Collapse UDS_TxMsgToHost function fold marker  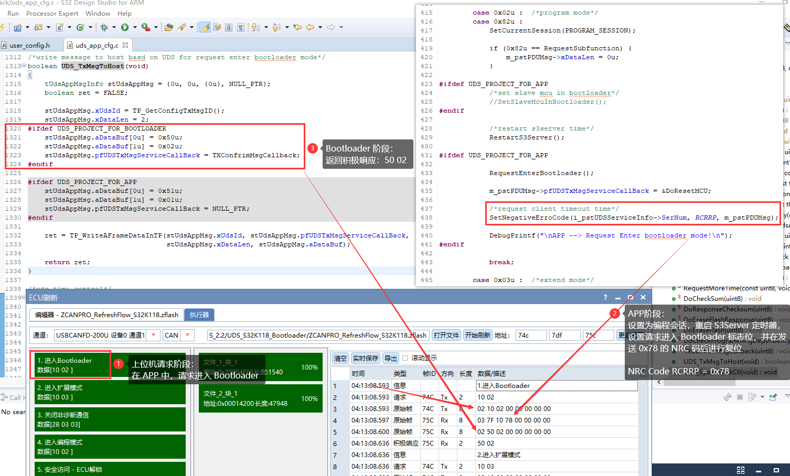(24, 66)
